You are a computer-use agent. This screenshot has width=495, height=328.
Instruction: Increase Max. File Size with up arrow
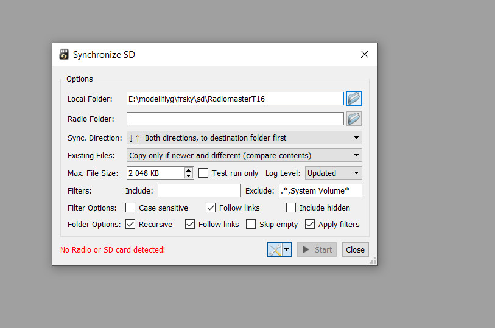[x=189, y=170]
